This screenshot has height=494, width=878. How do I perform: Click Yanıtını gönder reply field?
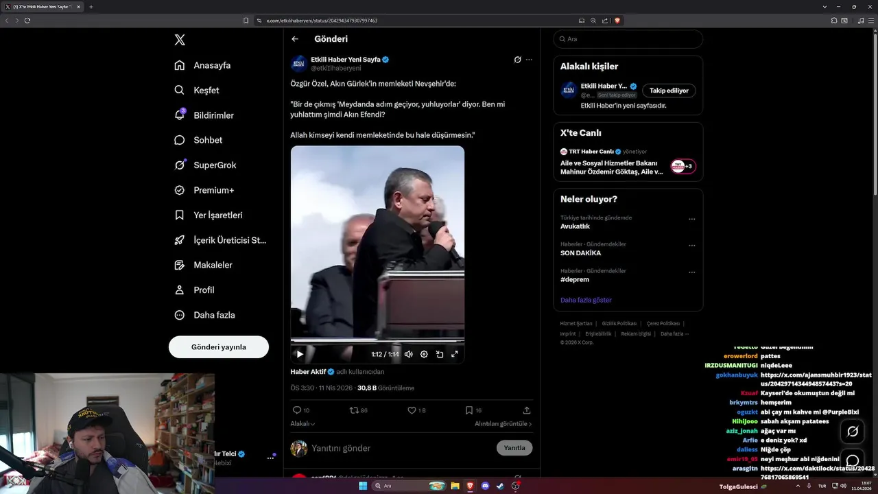(401, 448)
